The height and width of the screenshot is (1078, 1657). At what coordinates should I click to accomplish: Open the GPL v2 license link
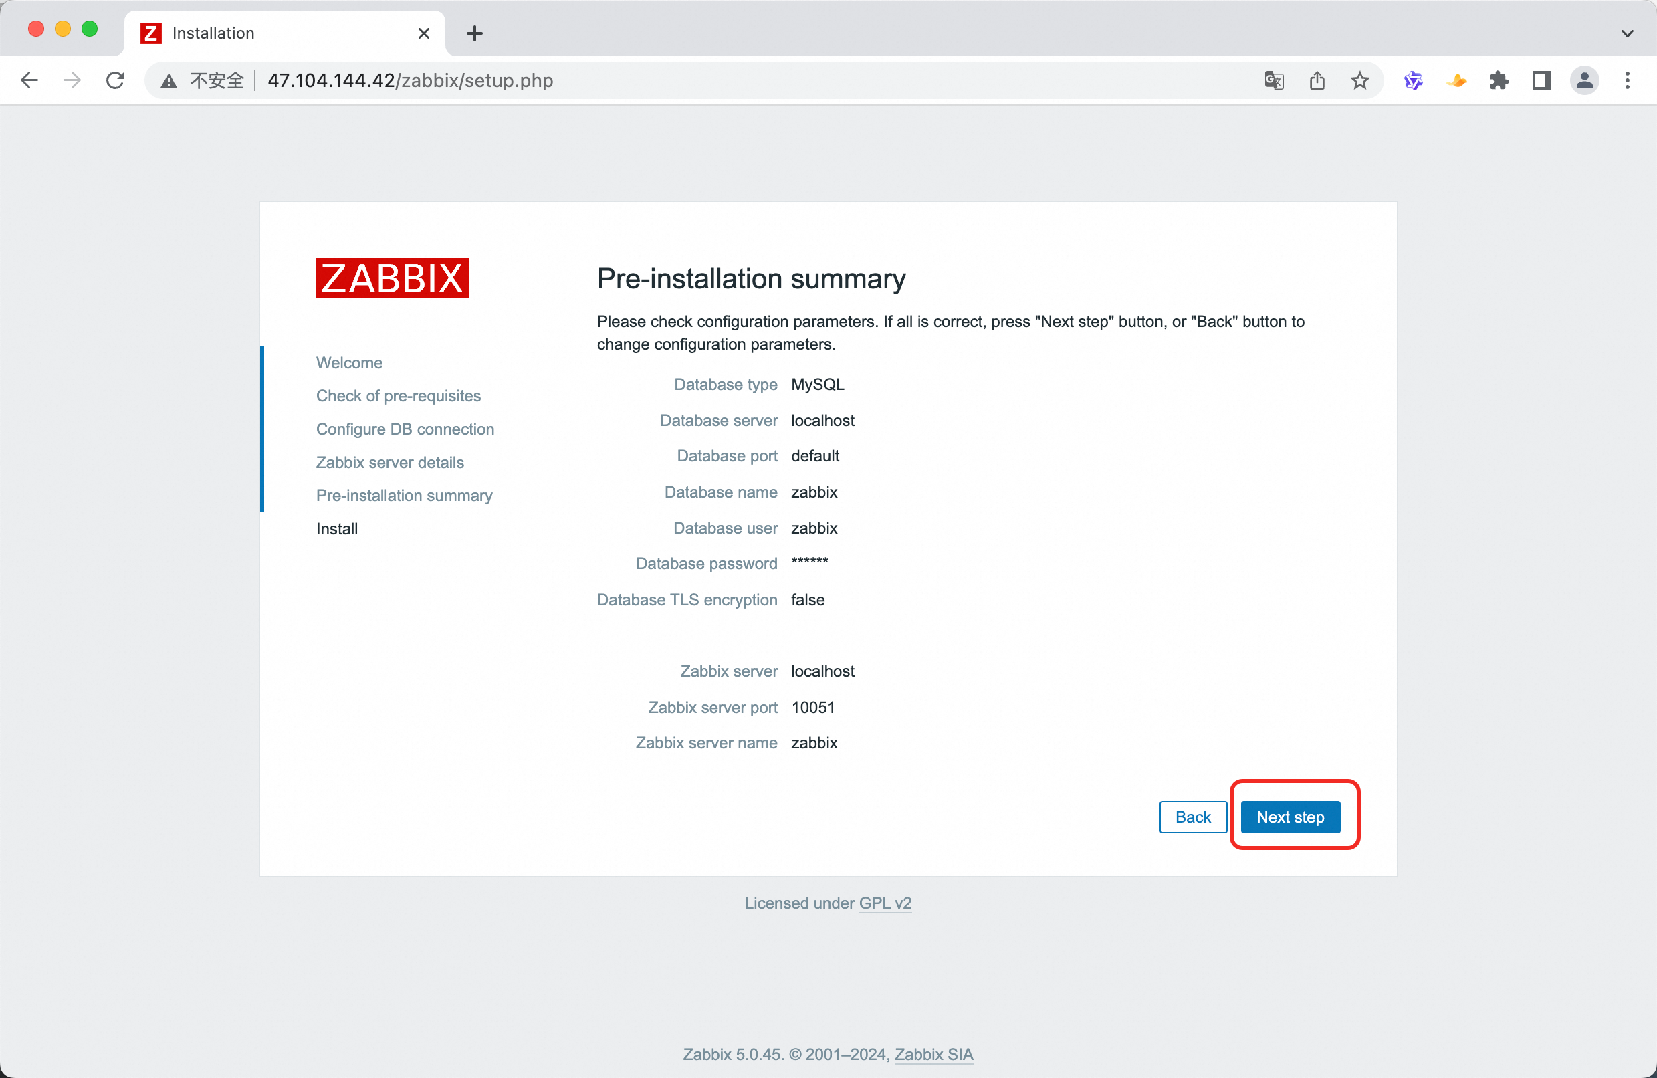(884, 903)
